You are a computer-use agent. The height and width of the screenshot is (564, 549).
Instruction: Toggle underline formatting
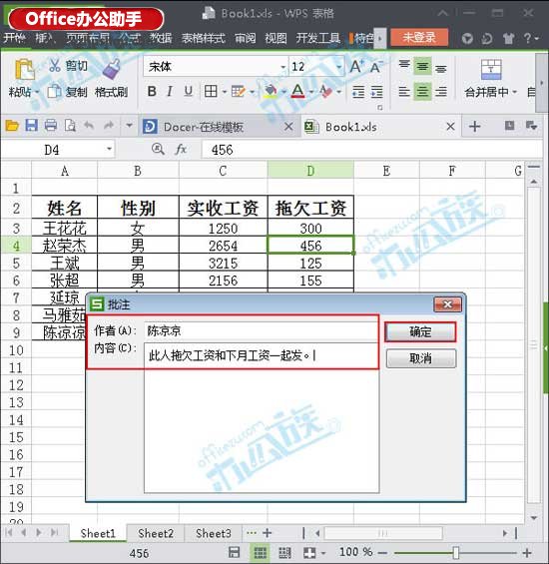pyautogui.click(x=188, y=92)
